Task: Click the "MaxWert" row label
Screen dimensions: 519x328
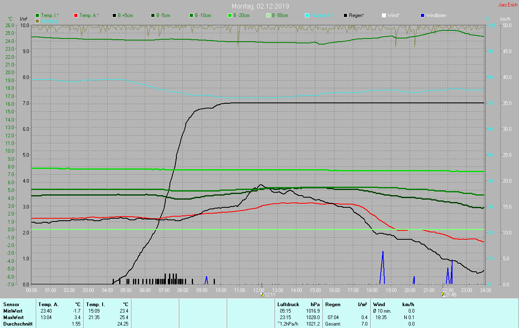Action: point(13,317)
